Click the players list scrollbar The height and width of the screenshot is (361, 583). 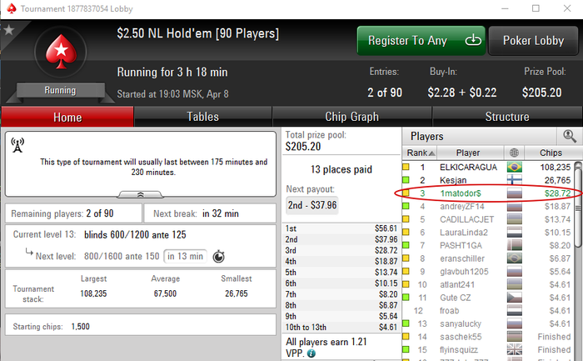[x=578, y=260]
